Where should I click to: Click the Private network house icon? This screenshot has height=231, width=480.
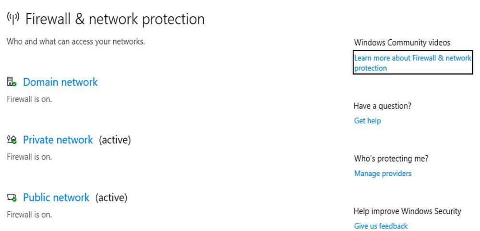point(12,139)
